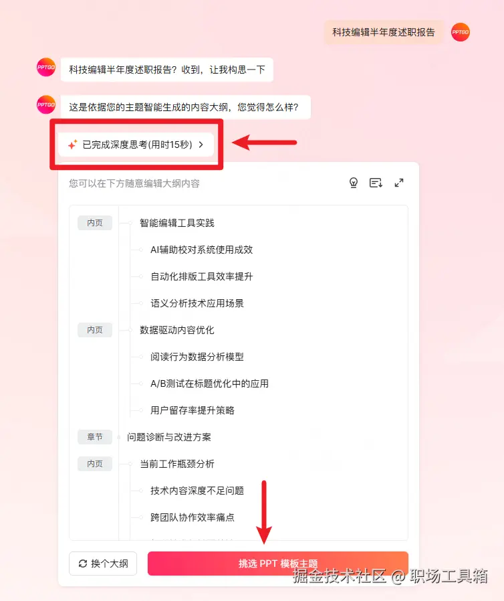The height and width of the screenshot is (601, 504).
Task: Select the 内页 tag beside 智能编辑工具实践
Action: click(95, 223)
